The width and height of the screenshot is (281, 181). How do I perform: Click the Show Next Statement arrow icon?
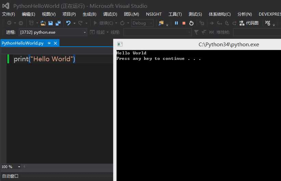point(212,23)
